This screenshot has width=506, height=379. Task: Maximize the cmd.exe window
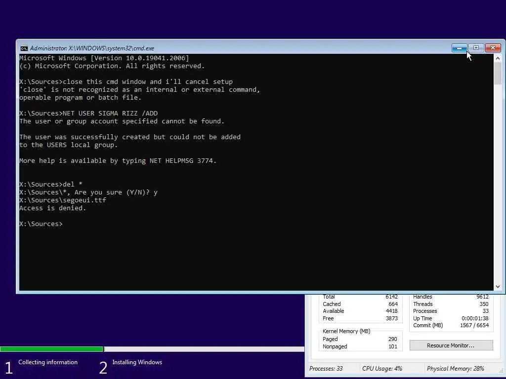476,48
